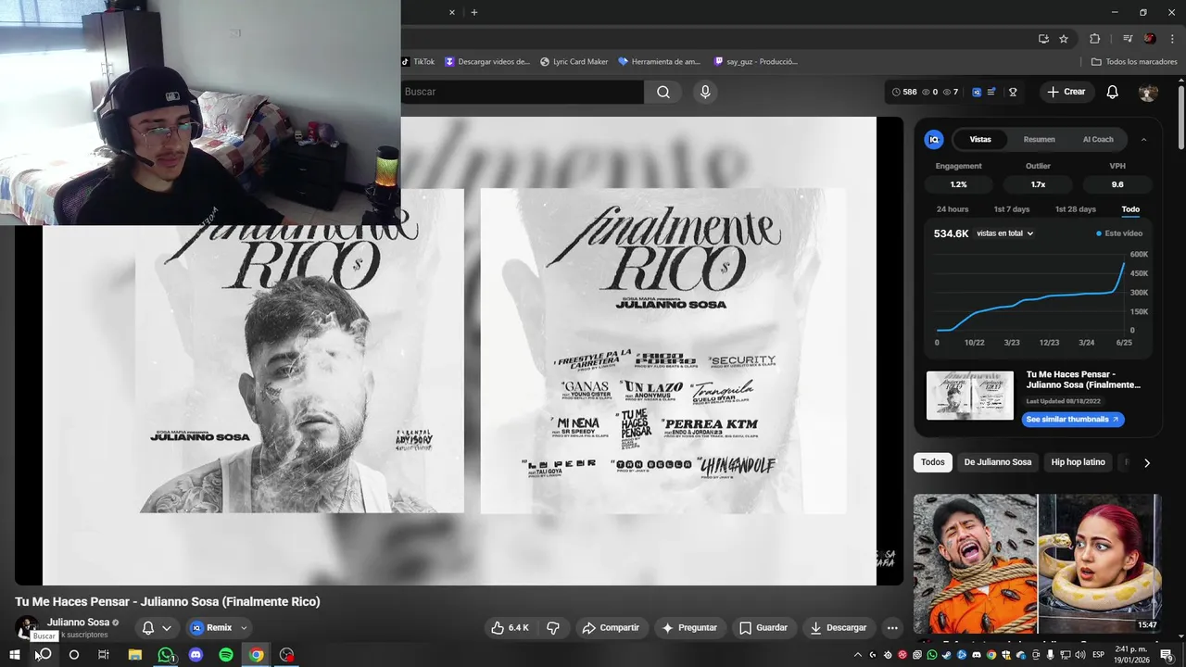Click the Cortana circle in taskbar
The width and height of the screenshot is (1186, 667).
point(74,655)
